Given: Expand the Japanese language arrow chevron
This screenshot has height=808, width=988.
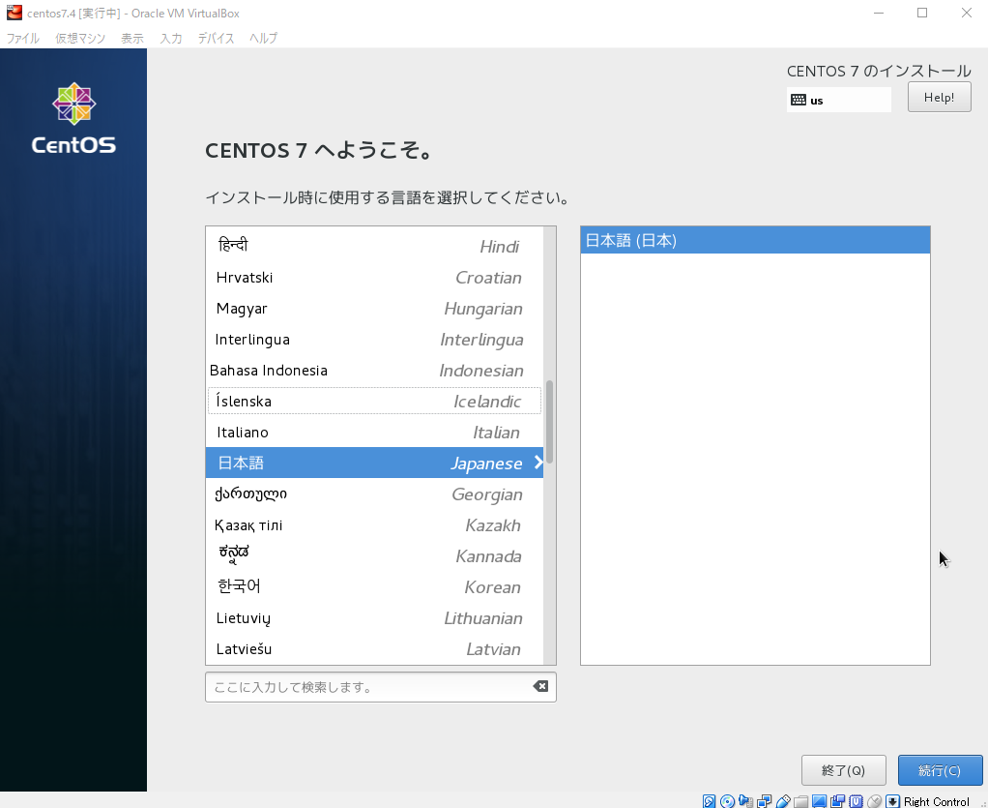Looking at the screenshot, I should pyautogui.click(x=538, y=463).
